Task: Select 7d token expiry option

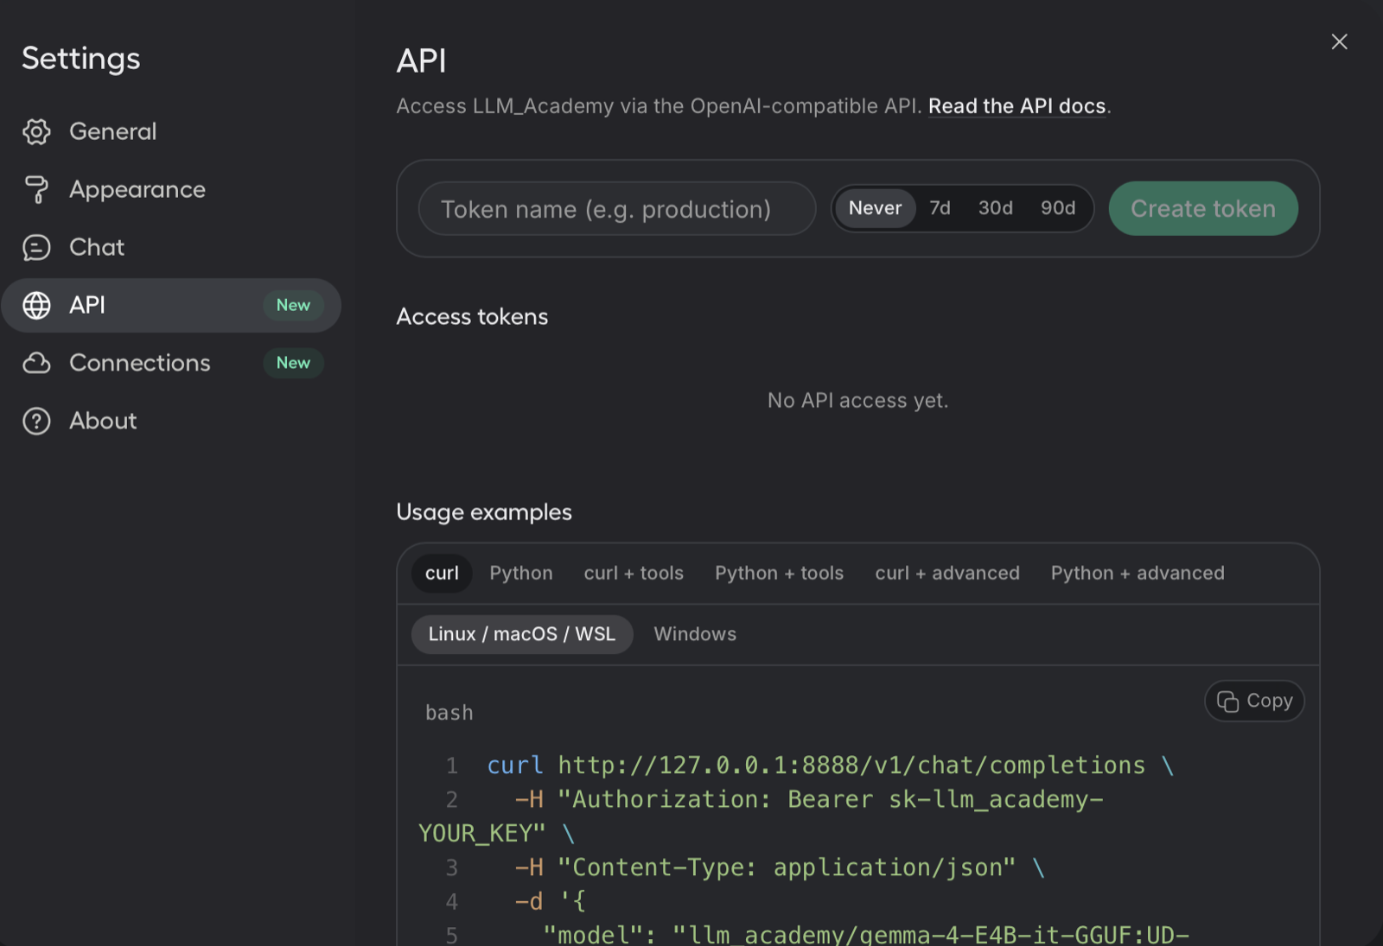Action: pos(940,208)
